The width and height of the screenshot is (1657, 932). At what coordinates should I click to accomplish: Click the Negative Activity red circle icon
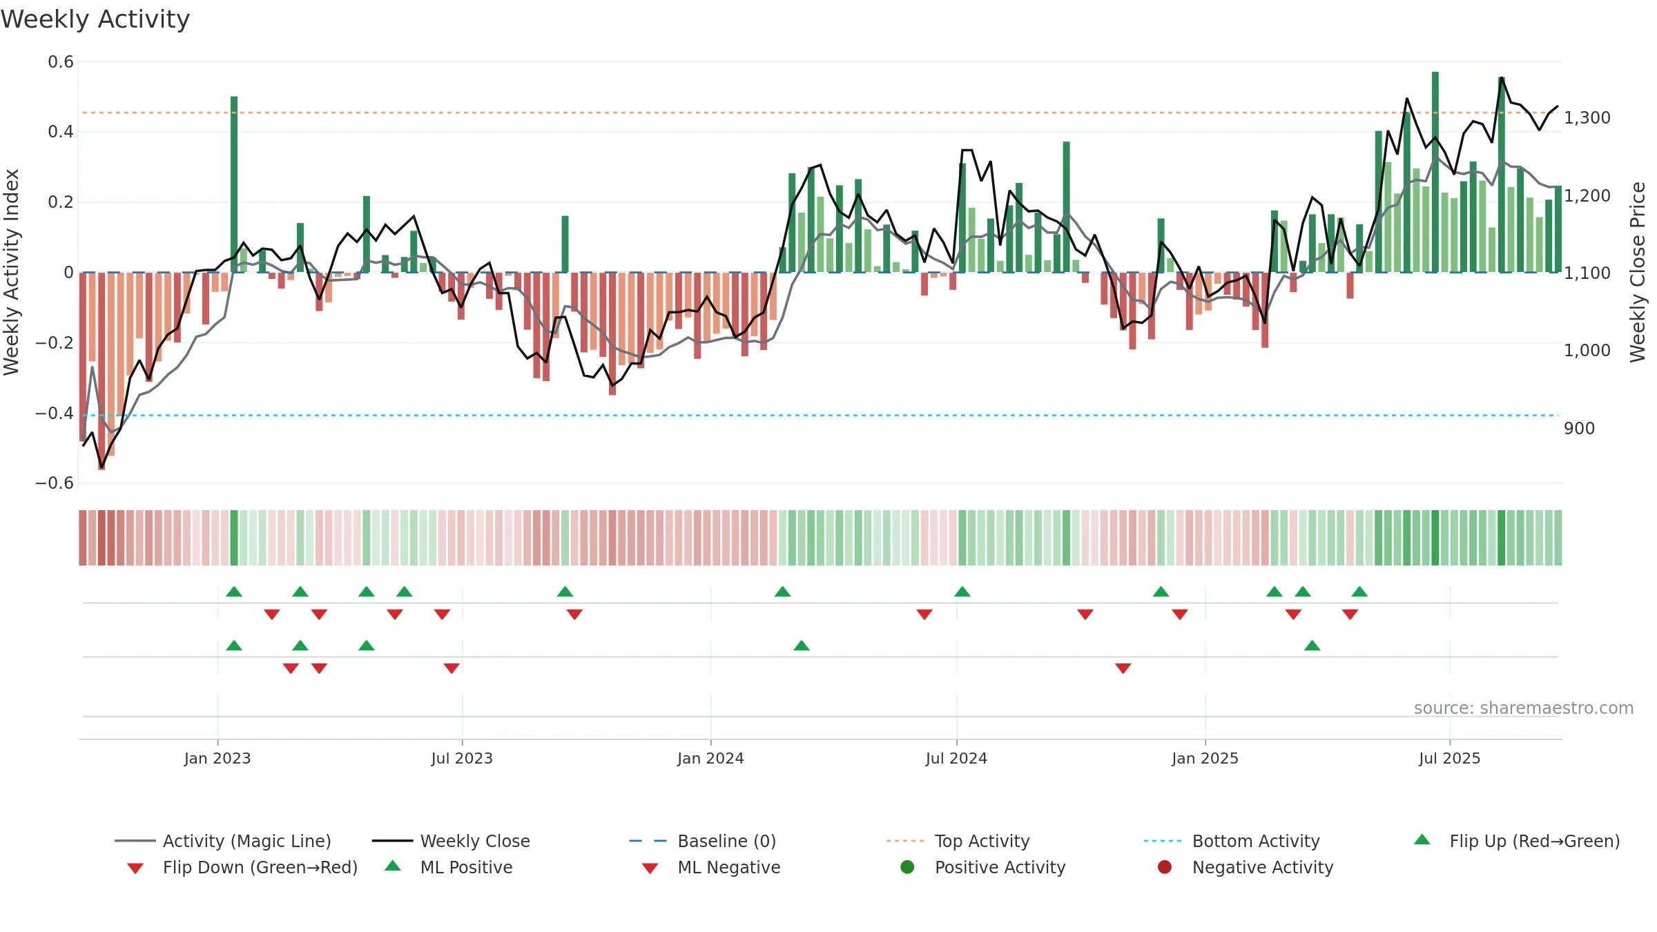(x=1165, y=866)
